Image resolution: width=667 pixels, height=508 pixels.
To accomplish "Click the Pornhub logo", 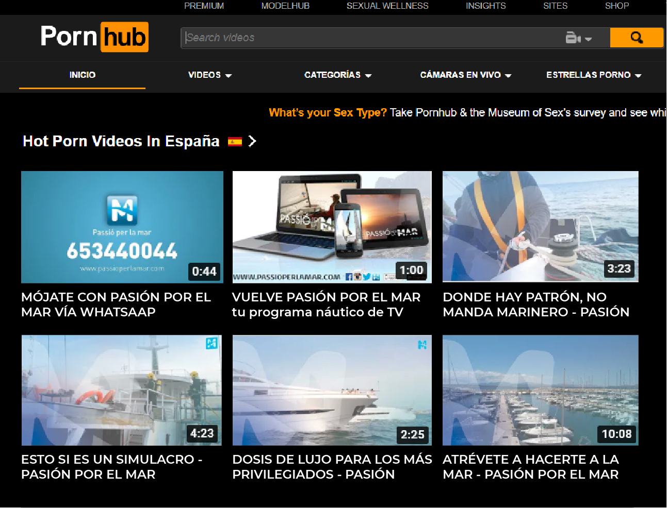I will pos(94,37).
